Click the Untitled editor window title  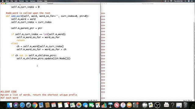[50, 4]
